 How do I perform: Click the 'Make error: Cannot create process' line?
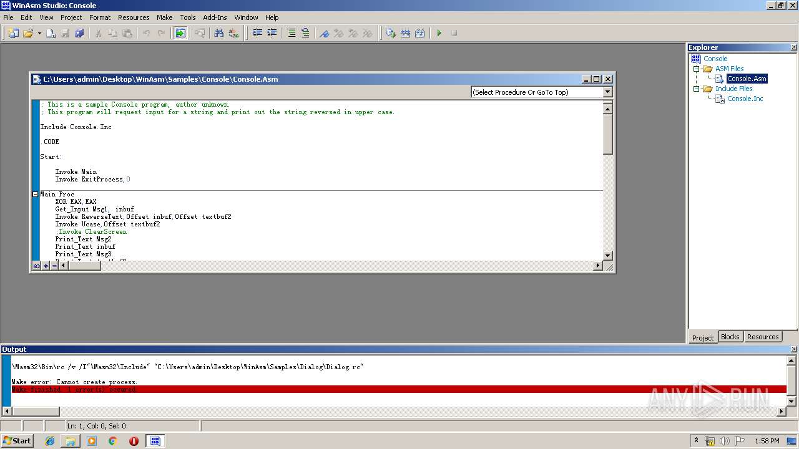pos(74,382)
